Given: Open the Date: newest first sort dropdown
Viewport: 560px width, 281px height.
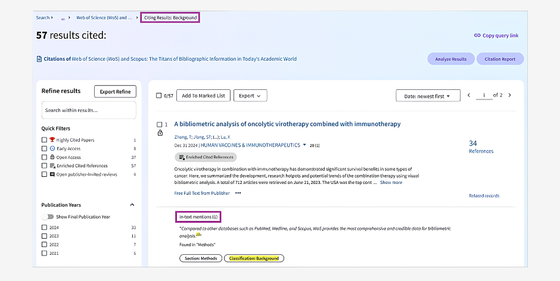Looking at the screenshot, I should point(428,96).
